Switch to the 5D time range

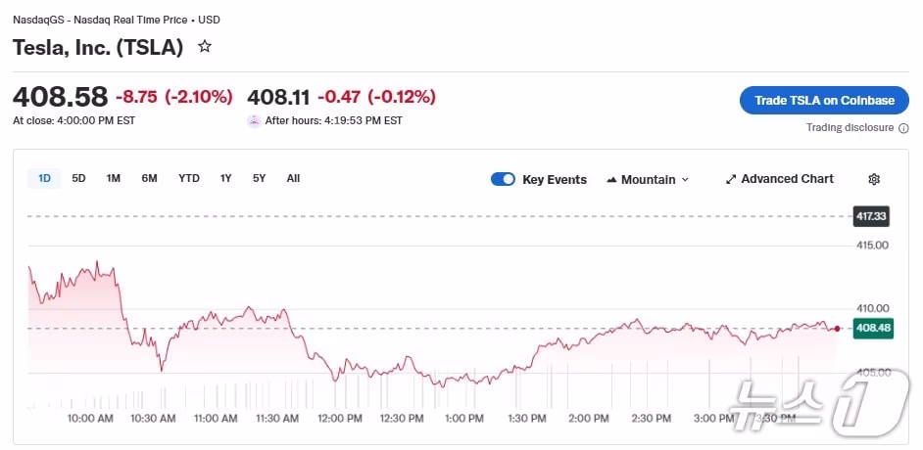pyautogui.click(x=79, y=178)
